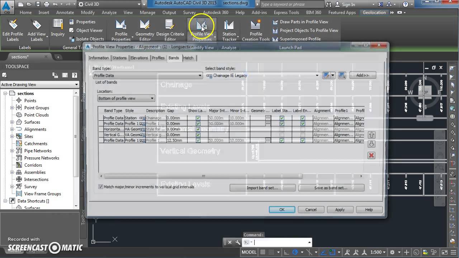Move the selected band up in the list

pos(372,135)
